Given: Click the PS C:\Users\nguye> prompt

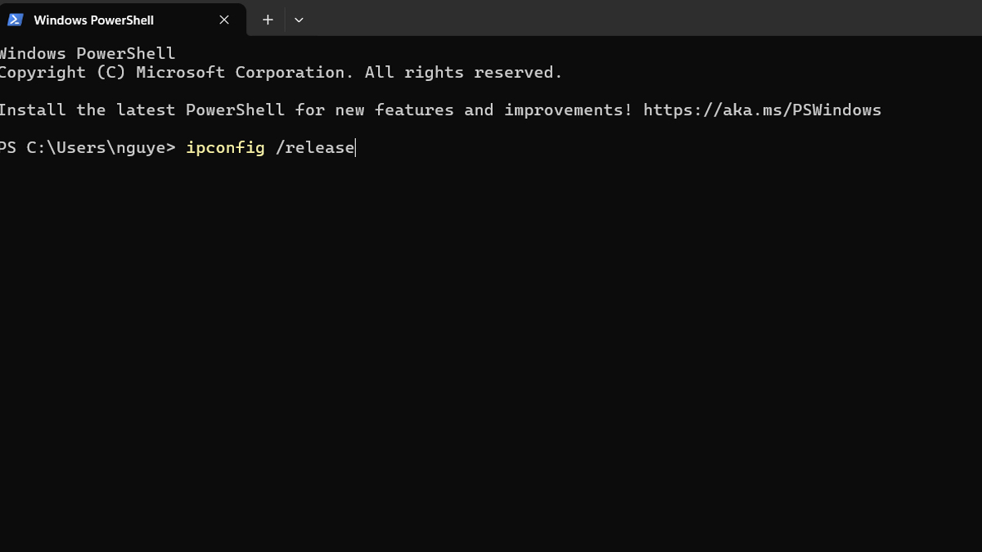Looking at the screenshot, I should pos(87,148).
